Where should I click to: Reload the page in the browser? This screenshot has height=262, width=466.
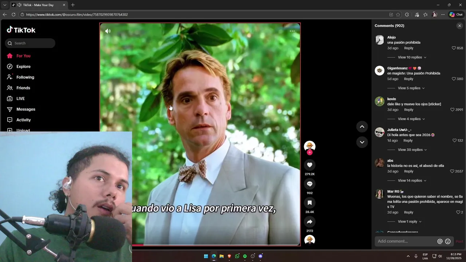pos(13,15)
